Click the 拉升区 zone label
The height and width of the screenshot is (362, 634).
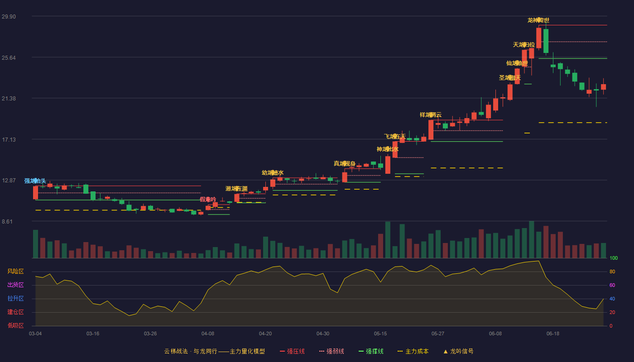(x=15, y=299)
